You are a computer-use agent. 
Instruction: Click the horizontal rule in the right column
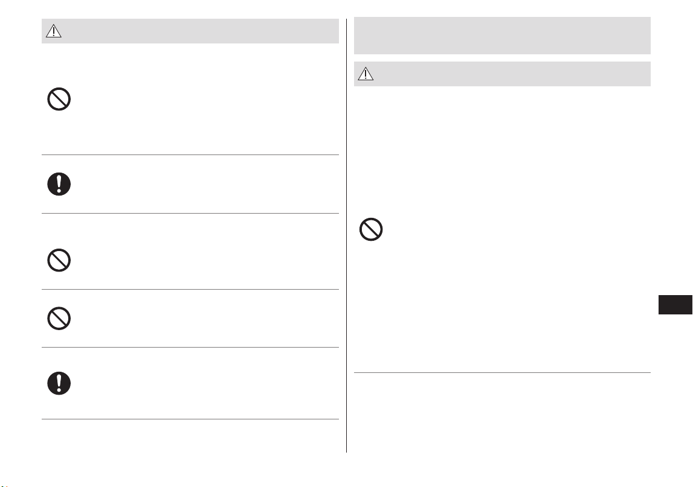click(502, 373)
